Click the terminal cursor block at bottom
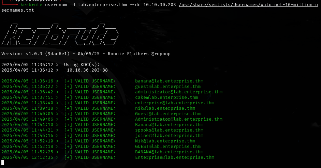 click(3, 163)
